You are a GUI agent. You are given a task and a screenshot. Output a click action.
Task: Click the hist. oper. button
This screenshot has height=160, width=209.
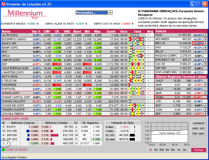(198, 134)
